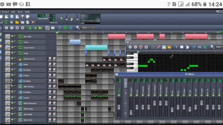Click the tempo display showing 115
The height and width of the screenshot is (125, 223).
(x=41, y=16)
